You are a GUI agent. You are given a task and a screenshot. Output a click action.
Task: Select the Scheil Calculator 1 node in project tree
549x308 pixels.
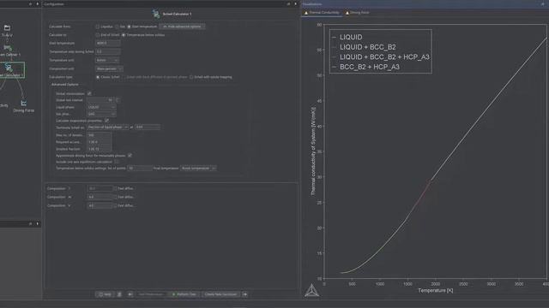tap(11, 70)
